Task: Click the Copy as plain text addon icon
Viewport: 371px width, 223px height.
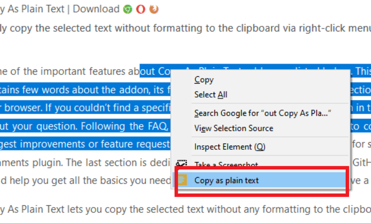Action: (182, 180)
